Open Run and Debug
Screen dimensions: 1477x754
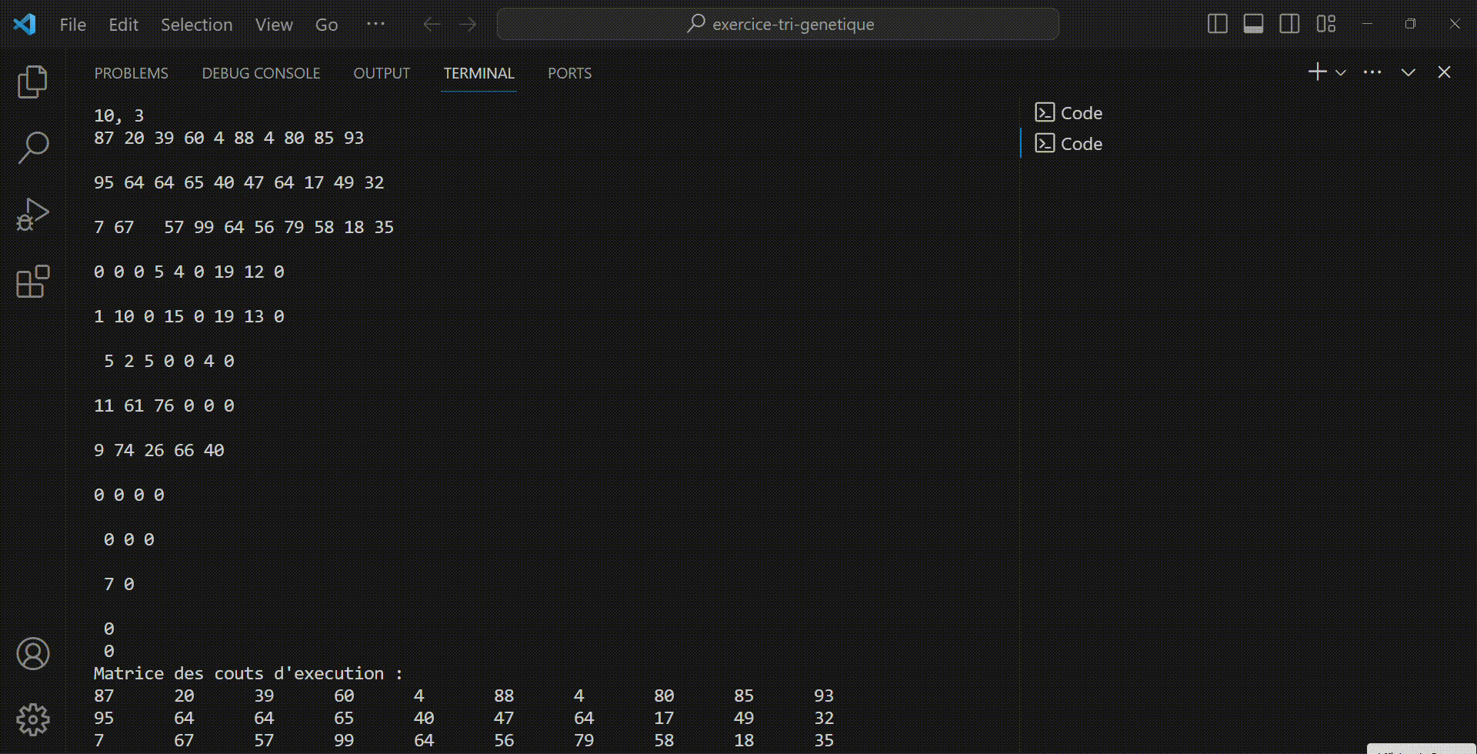point(32,215)
